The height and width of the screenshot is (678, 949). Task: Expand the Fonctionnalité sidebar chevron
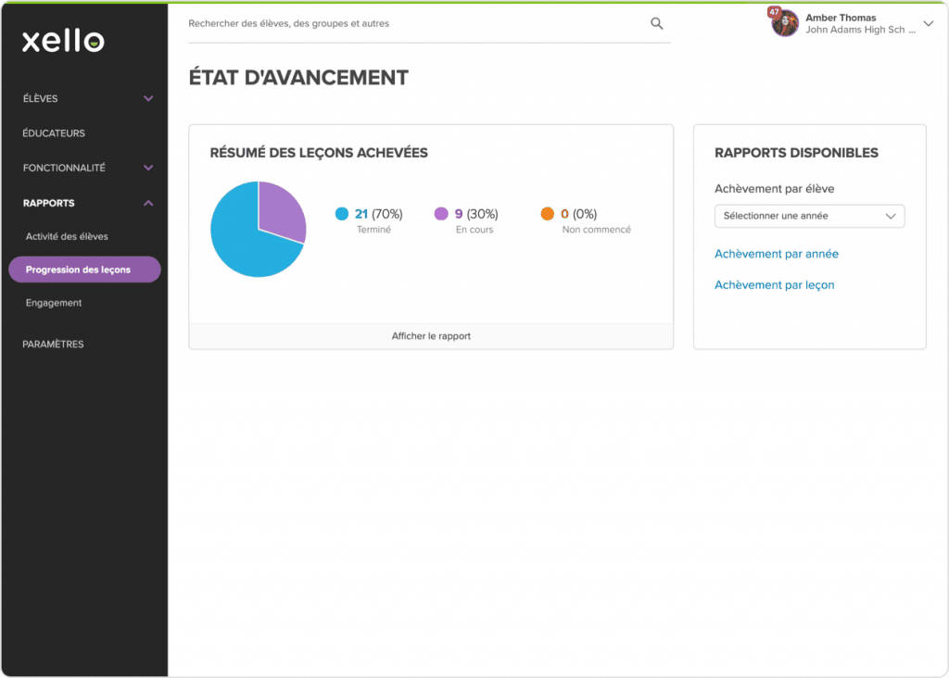(x=148, y=168)
